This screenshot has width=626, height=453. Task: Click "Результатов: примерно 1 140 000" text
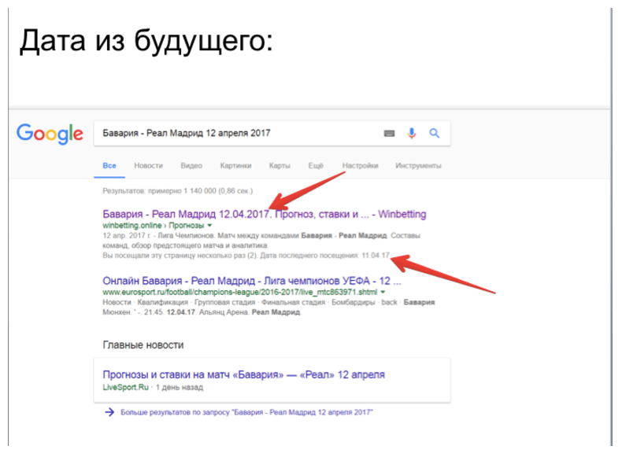coord(178,191)
